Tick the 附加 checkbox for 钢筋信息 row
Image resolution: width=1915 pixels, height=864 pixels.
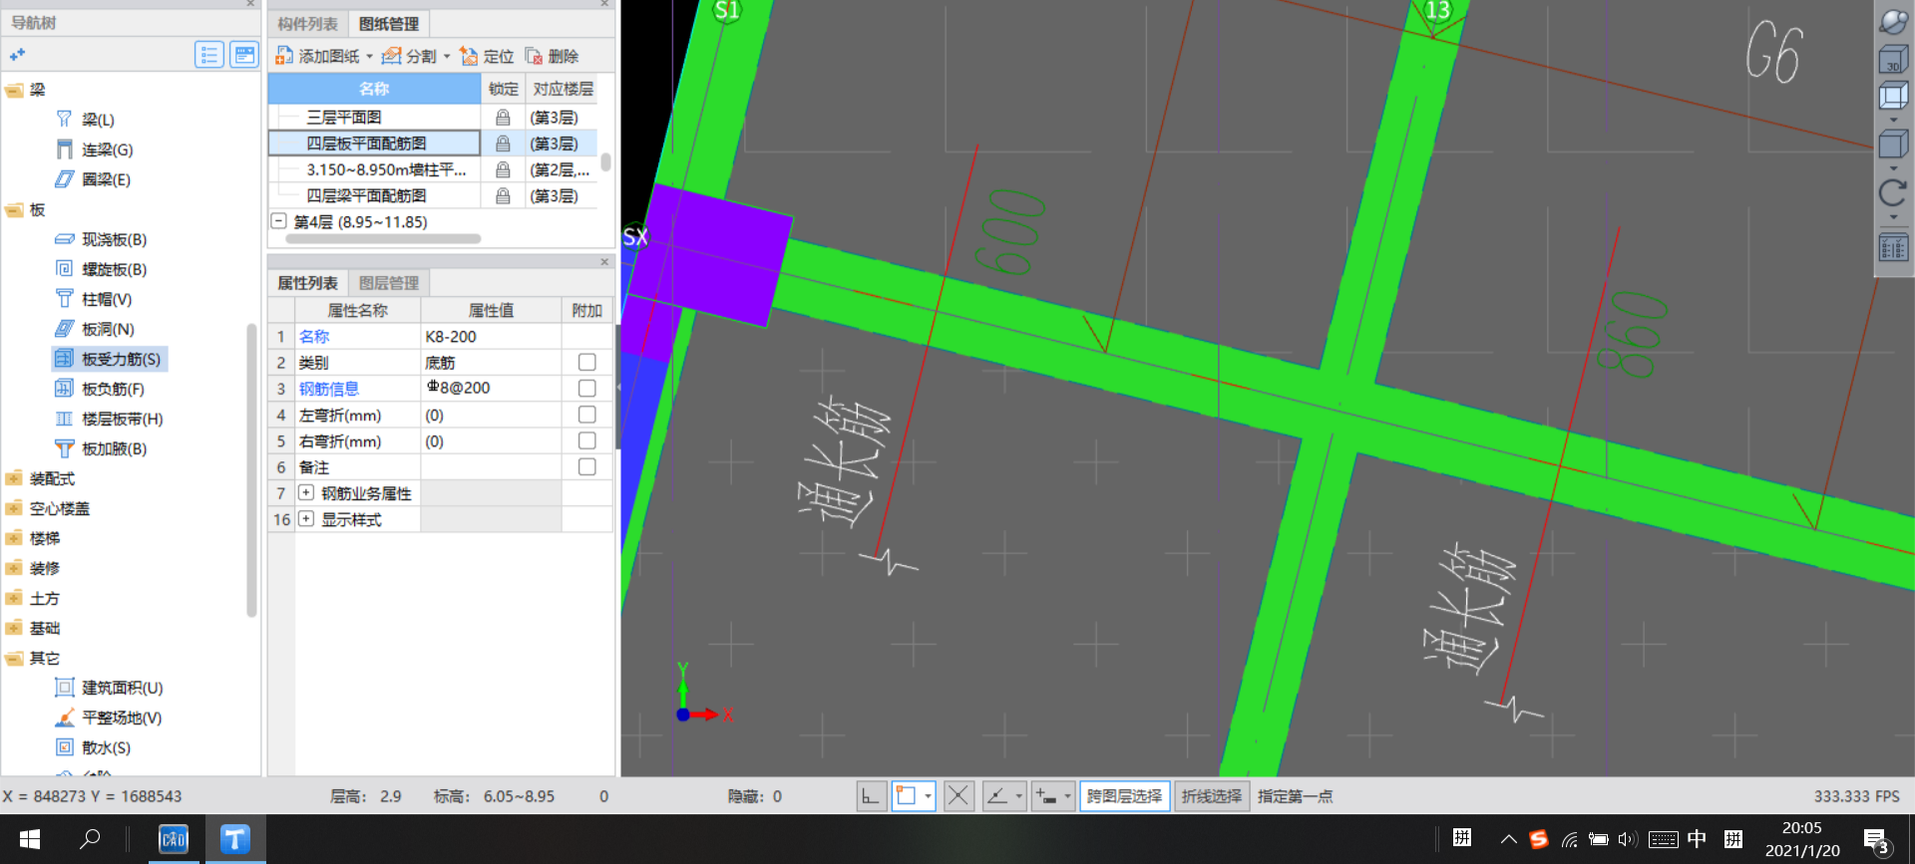(587, 389)
